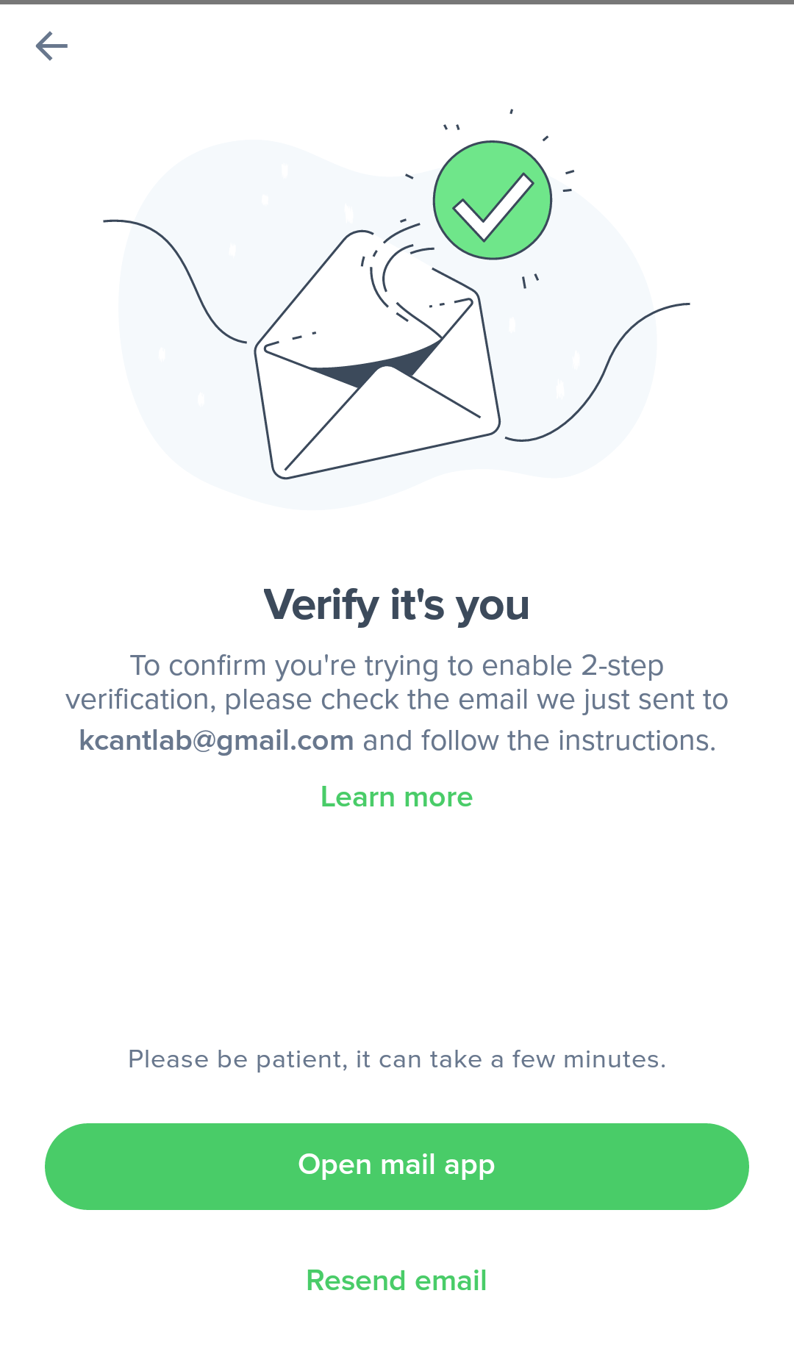Click the kcantlab@gmail.com address
This screenshot has width=794, height=1371.
pos(216,740)
